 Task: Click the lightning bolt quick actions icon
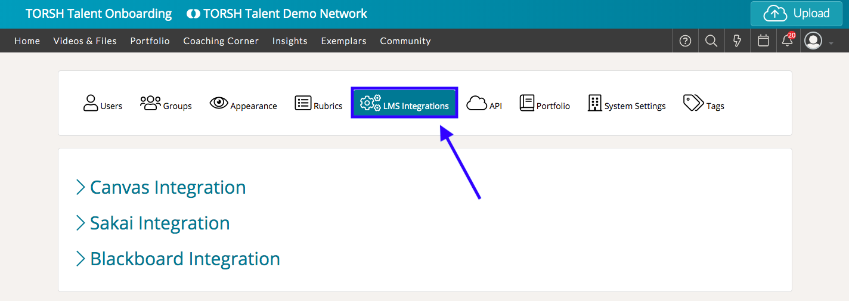click(737, 41)
